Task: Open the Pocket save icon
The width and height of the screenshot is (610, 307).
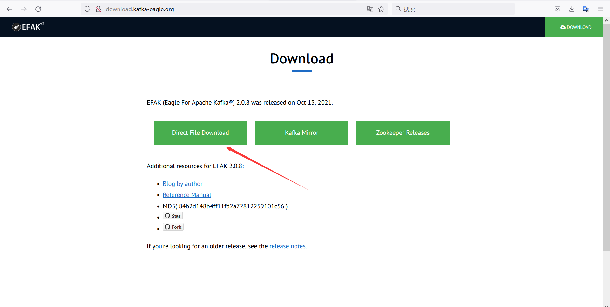Action: coord(557,9)
